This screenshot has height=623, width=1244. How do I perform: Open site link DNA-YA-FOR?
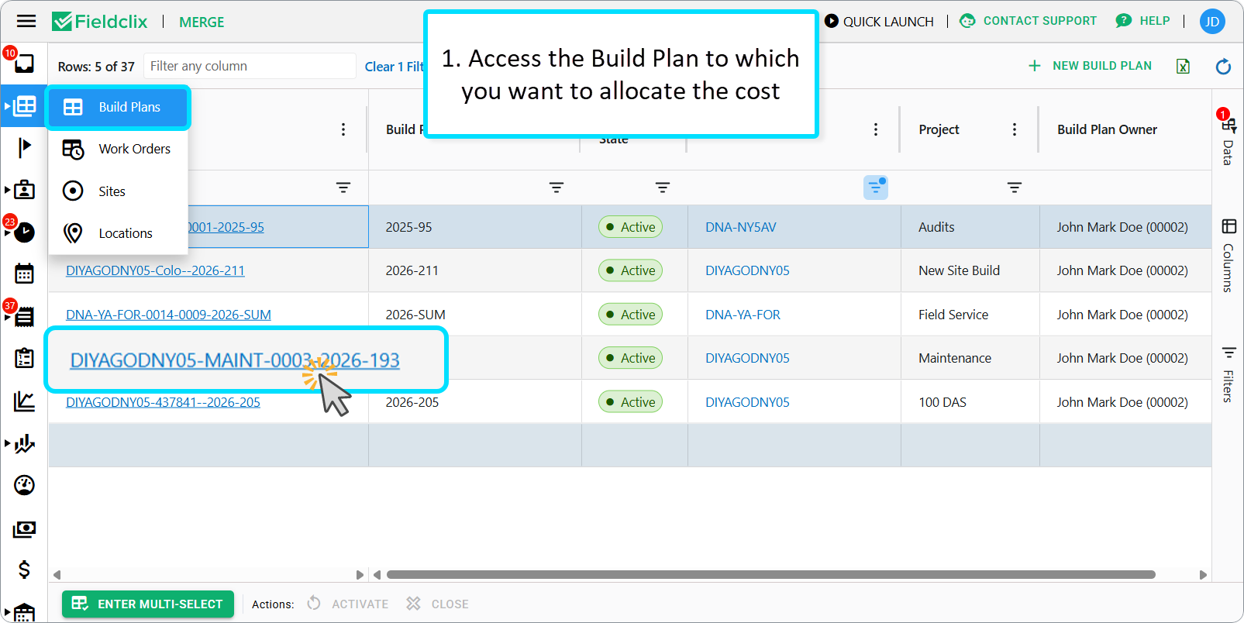pyautogui.click(x=743, y=315)
